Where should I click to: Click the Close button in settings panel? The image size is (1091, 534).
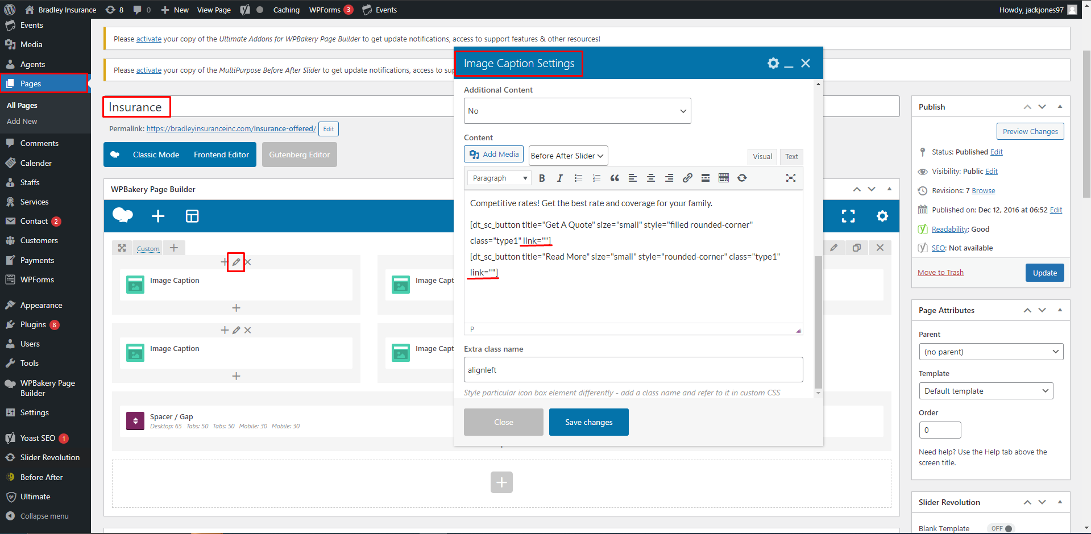pyautogui.click(x=504, y=422)
